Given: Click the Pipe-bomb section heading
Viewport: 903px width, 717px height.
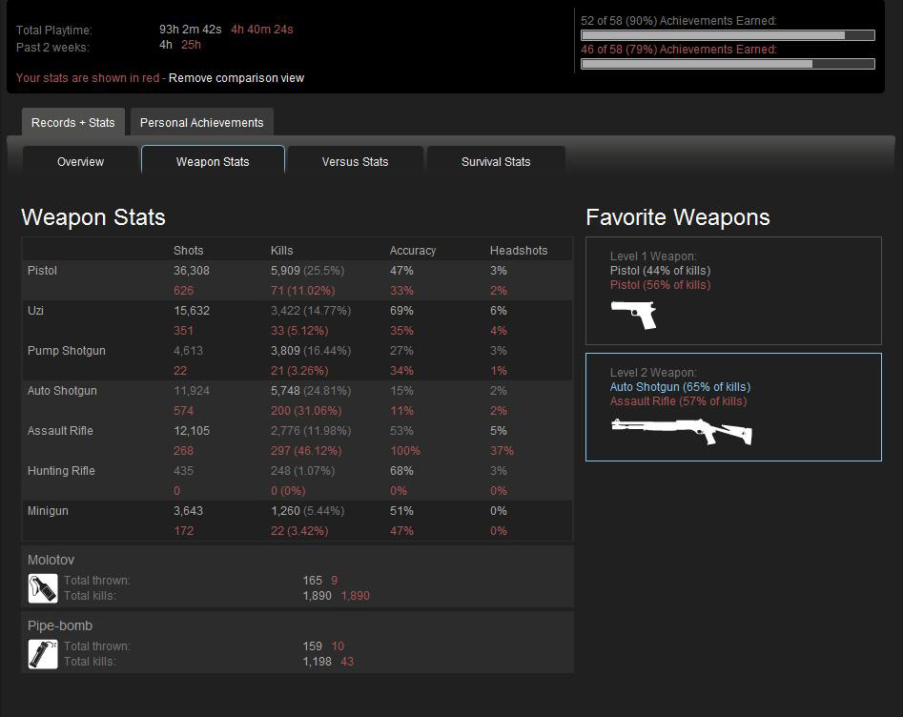Looking at the screenshot, I should tap(60, 625).
